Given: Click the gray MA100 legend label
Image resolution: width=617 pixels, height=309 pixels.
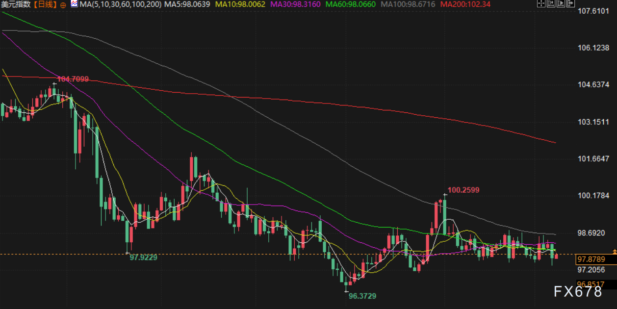Looking at the screenshot, I should pos(409,4).
